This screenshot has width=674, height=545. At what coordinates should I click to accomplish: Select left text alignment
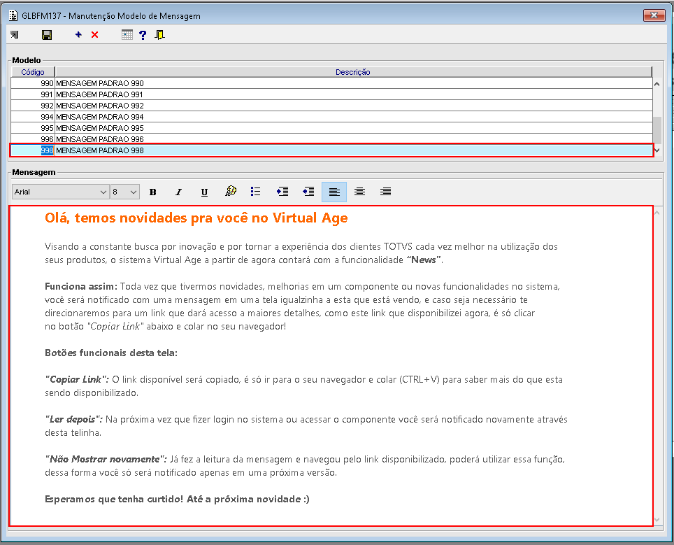click(334, 192)
